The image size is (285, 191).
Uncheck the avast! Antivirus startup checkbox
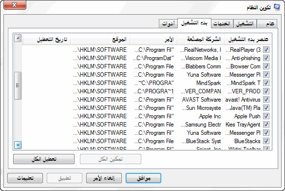click(x=266, y=100)
